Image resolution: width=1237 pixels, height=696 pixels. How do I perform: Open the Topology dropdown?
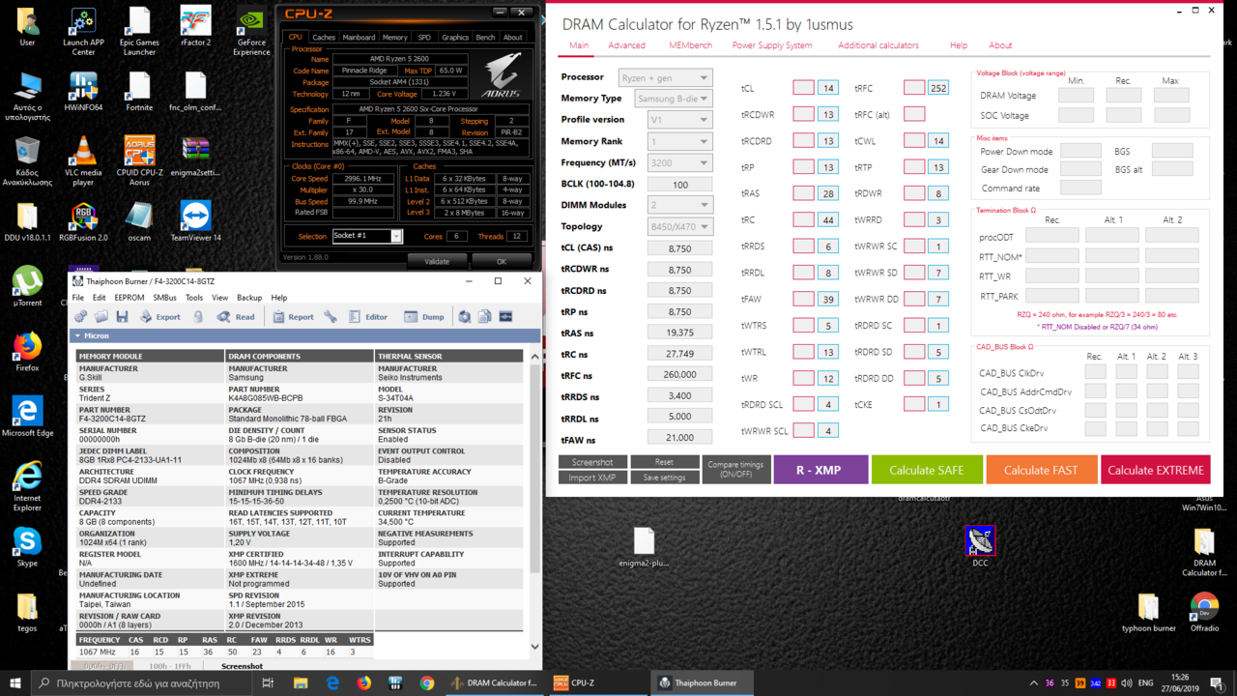[x=679, y=226]
